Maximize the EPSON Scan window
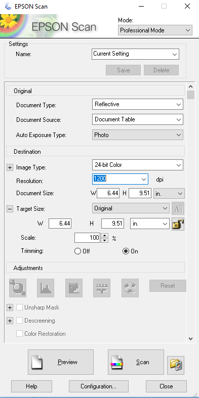 pos(164,7)
